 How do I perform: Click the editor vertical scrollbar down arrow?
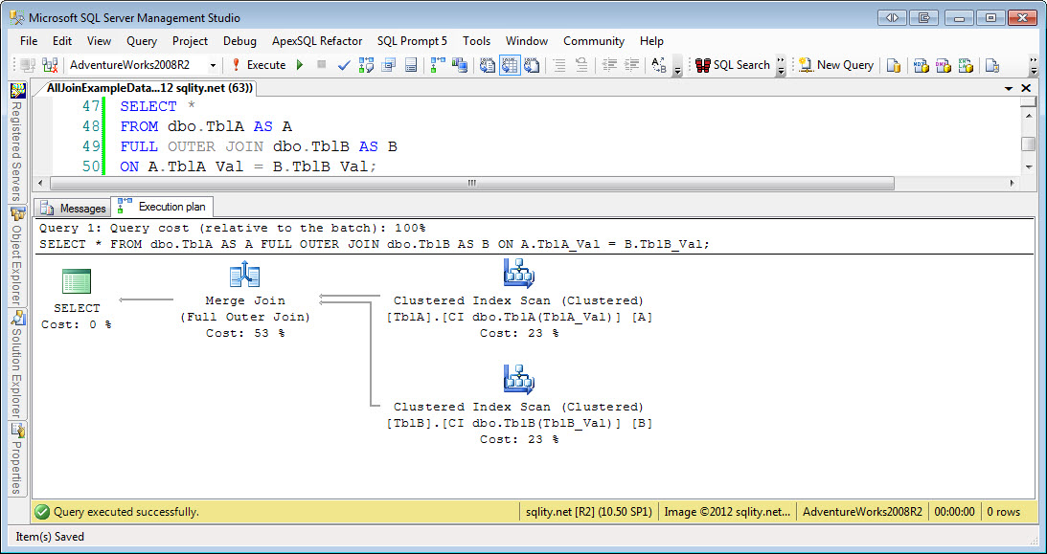coord(1028,166)
